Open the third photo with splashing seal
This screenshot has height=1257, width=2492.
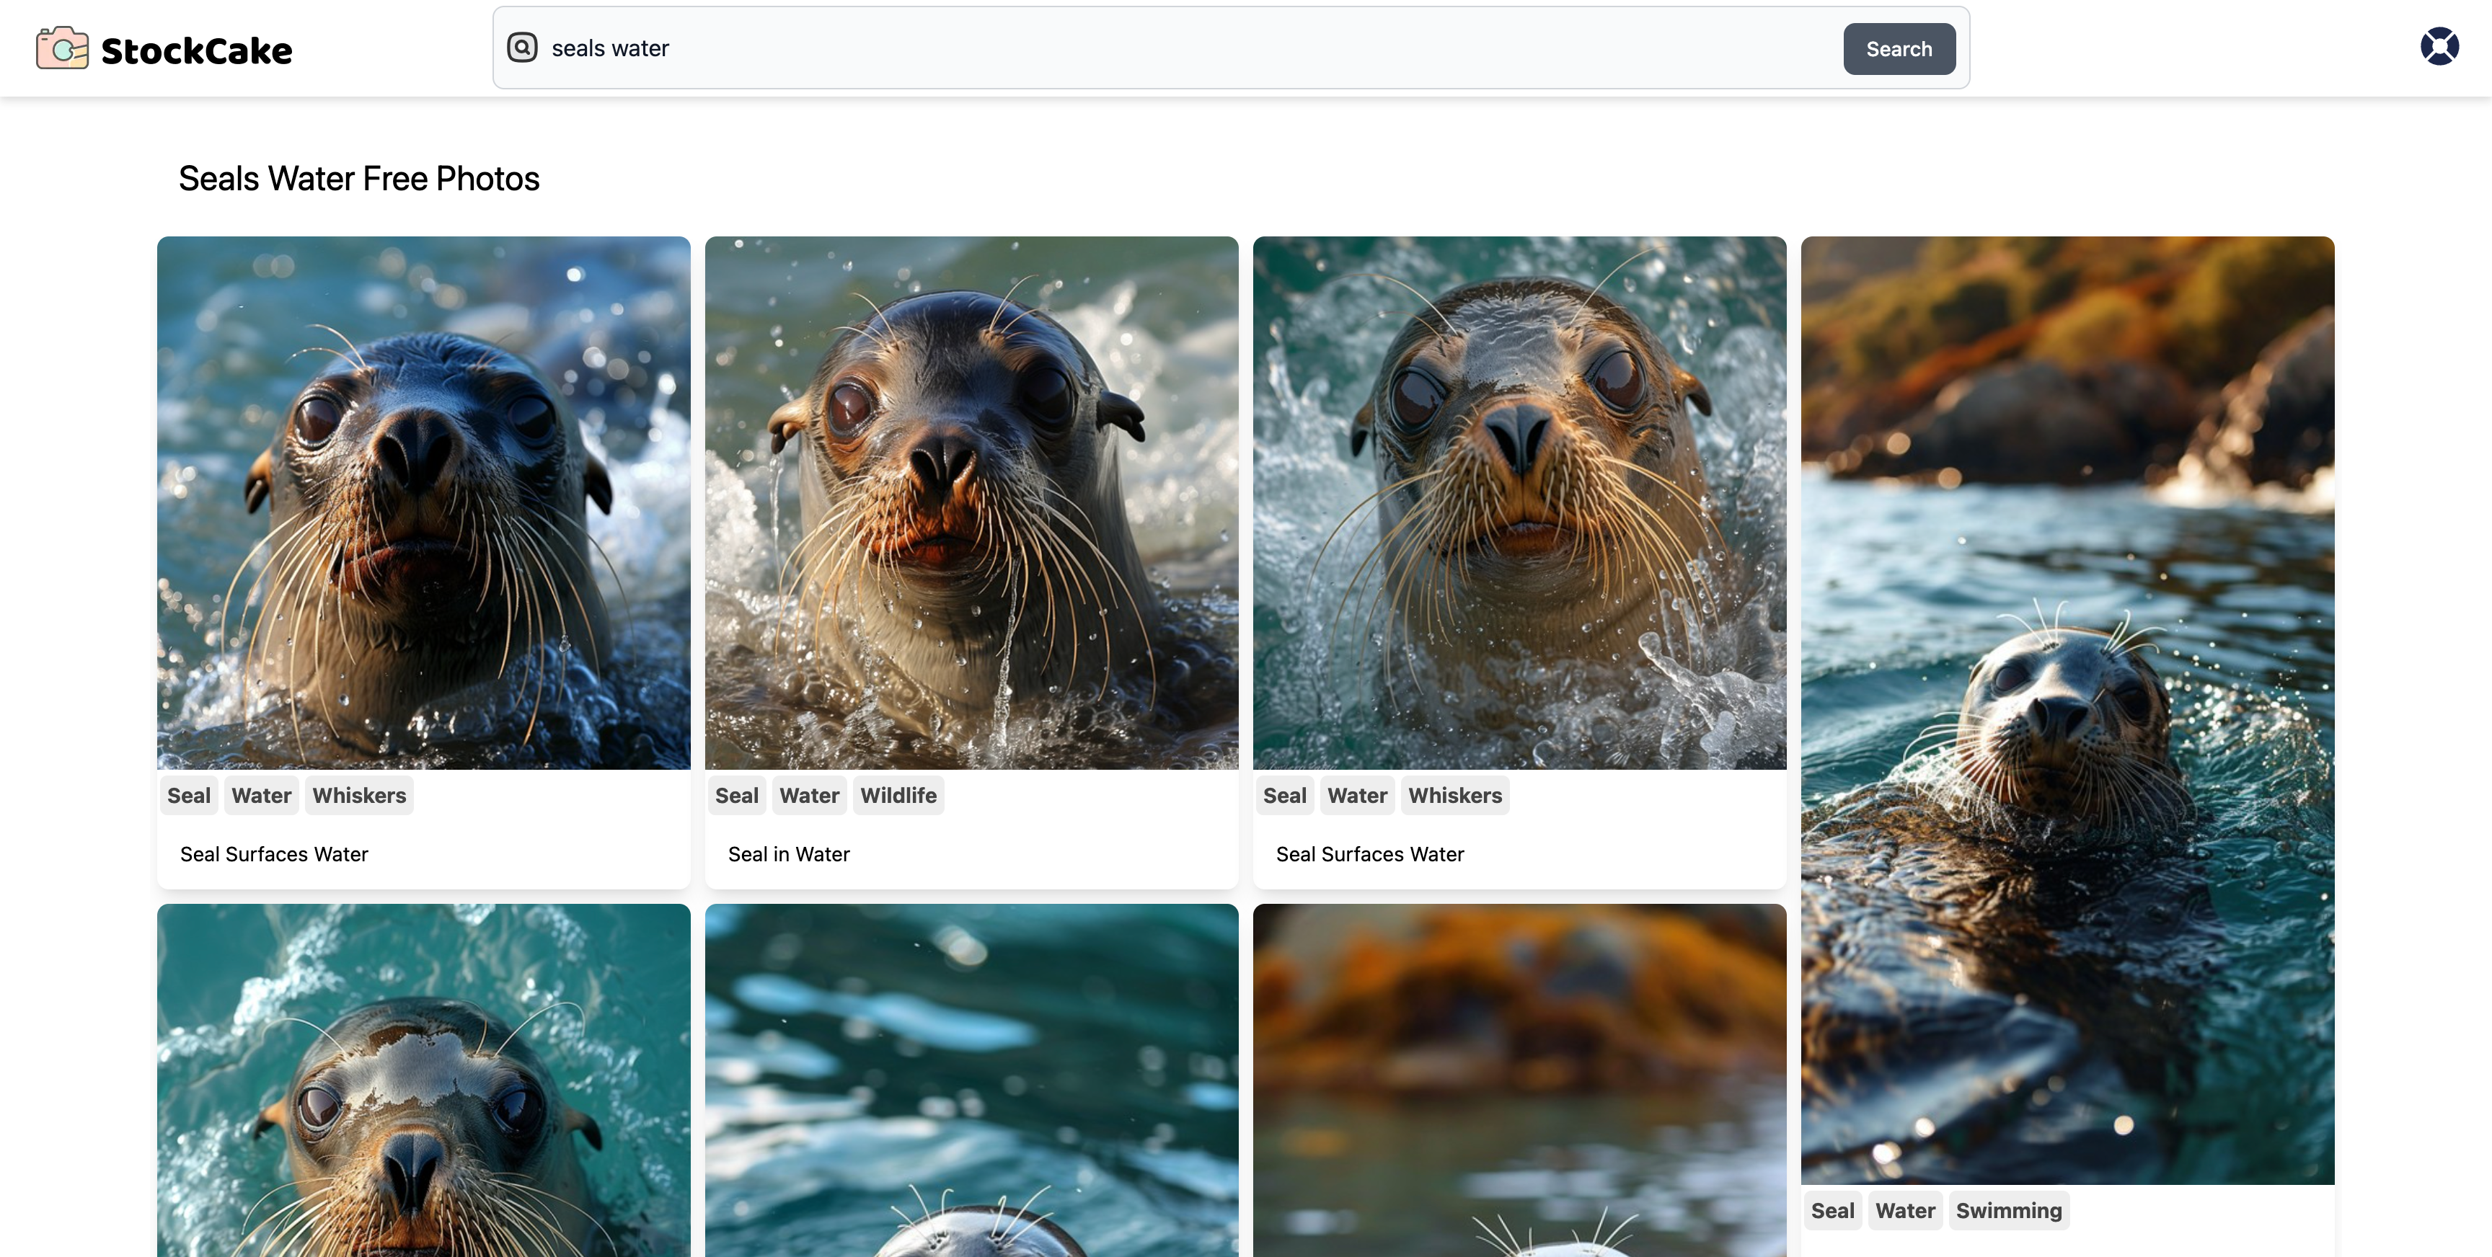(1519, 503)
